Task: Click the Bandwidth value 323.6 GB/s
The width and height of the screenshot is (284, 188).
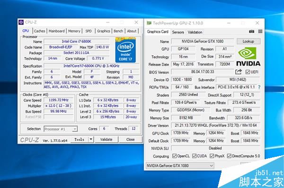Action: (244, 118)
